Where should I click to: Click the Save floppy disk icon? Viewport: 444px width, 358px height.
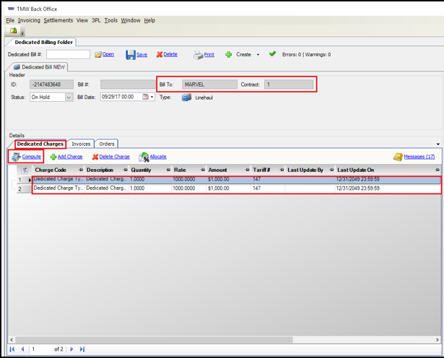click(131, 55)
